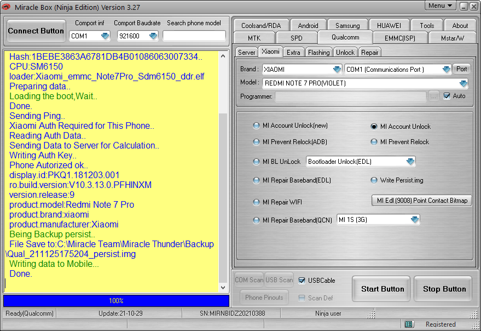Focus the Search phone model field
The image size is (481, 331).
[194, 36]
